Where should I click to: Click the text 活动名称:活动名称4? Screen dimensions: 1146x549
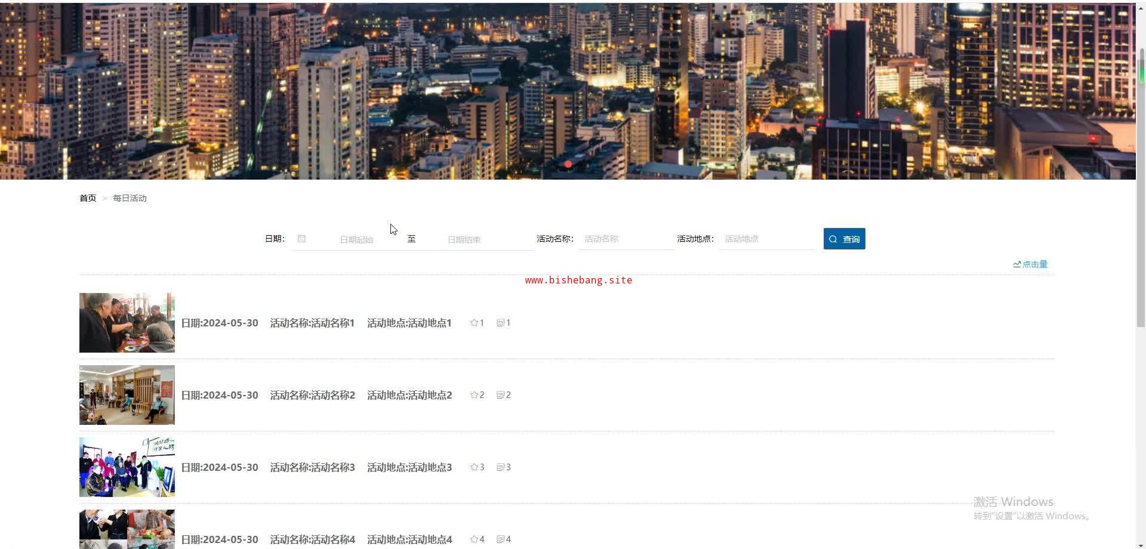(x=312, y=539)
